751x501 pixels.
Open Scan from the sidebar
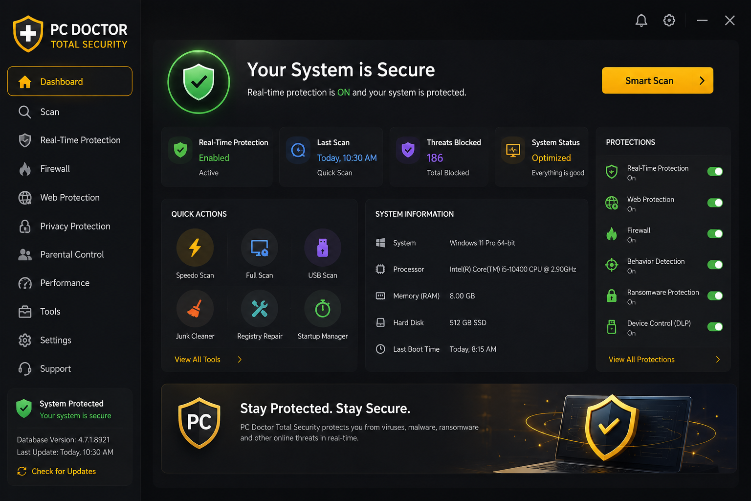pyautogui.click(x=70, y=112)
